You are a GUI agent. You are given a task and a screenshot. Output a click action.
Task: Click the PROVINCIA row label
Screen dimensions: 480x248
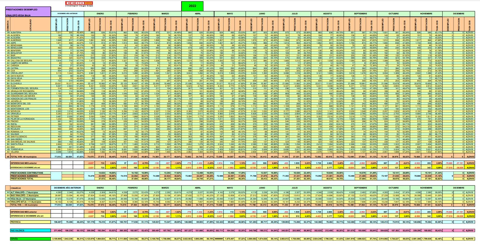click(16, 222)
